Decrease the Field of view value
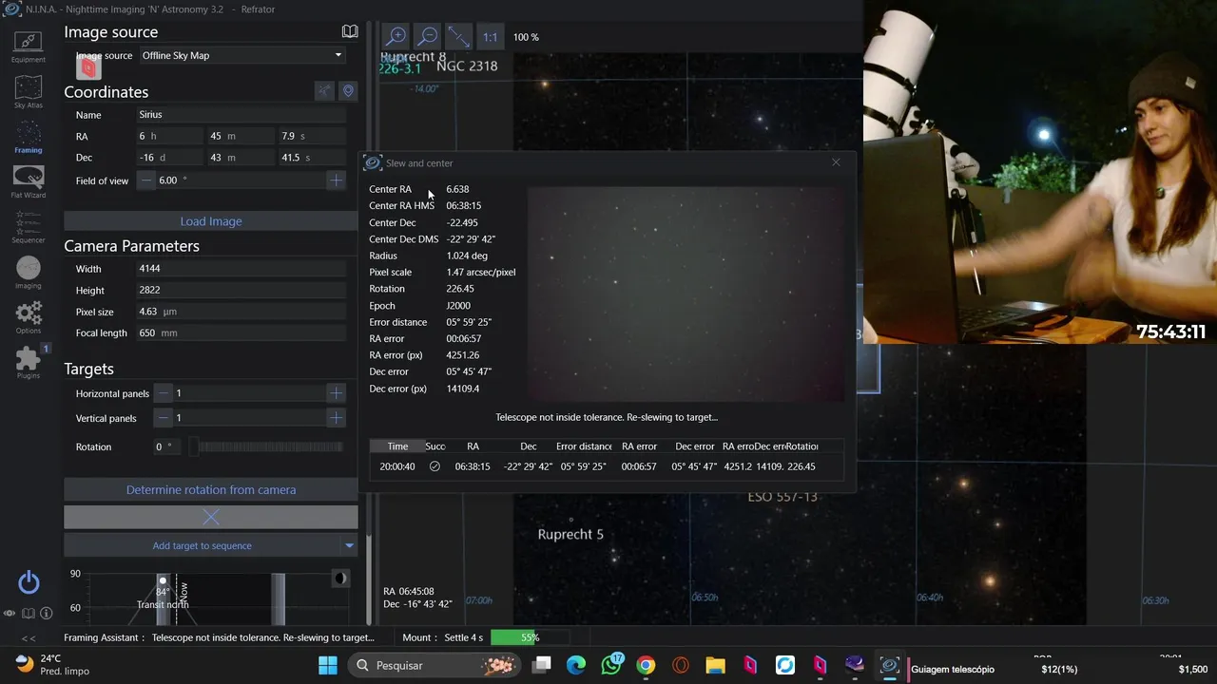This screenshot has width=1217, height=684. click(x=146, y=180)
